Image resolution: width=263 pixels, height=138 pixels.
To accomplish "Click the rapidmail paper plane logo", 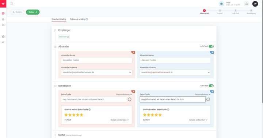I will (x=3, y=4).
